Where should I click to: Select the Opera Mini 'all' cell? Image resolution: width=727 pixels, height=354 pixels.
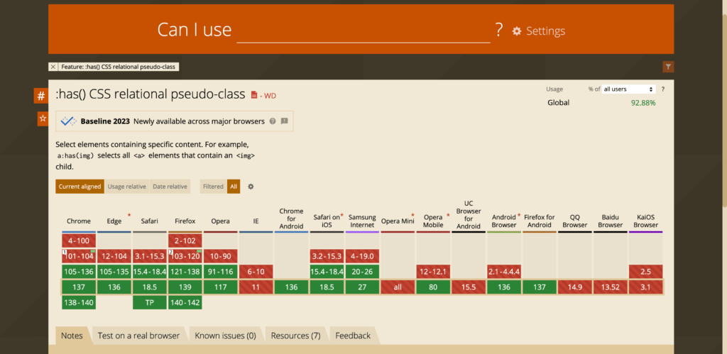pyautogui.click(x=398, y=287)
